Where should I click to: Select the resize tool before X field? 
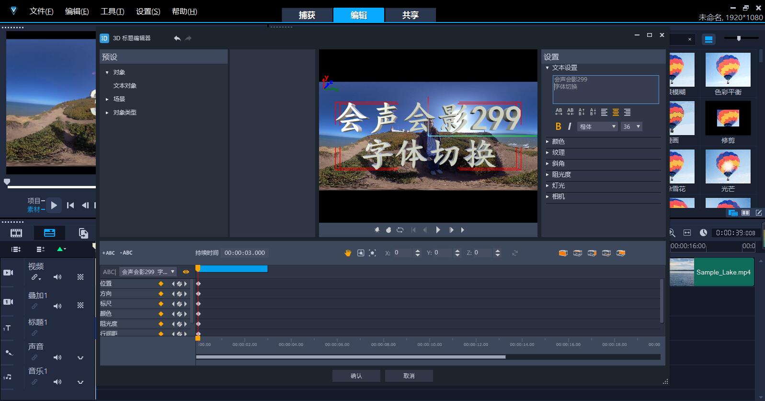[x=372, y=253]
